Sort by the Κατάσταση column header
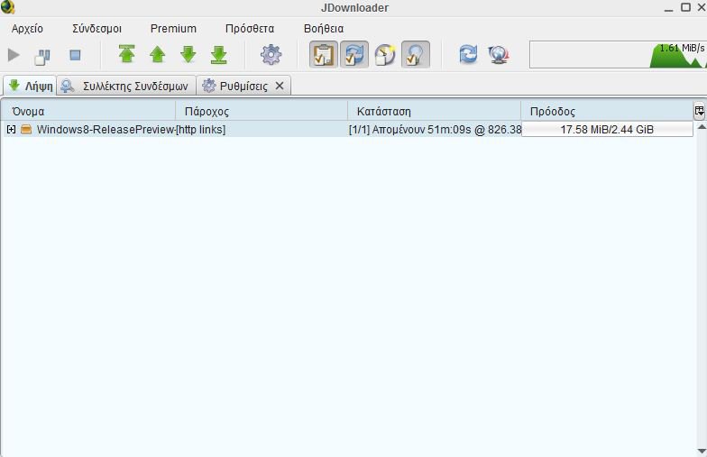707x457 pixels. pos(435,111)
